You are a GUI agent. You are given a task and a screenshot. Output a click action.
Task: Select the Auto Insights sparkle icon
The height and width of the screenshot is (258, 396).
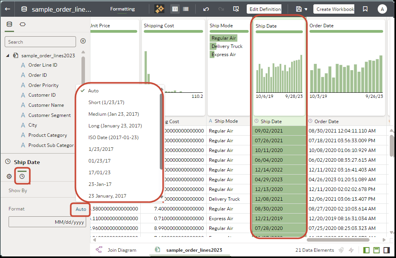159,9
